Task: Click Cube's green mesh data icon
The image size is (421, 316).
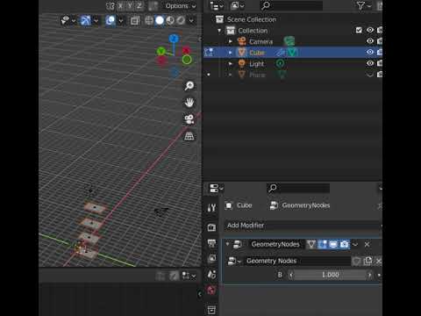Action: pyautogui.click(x=292, y=53)
